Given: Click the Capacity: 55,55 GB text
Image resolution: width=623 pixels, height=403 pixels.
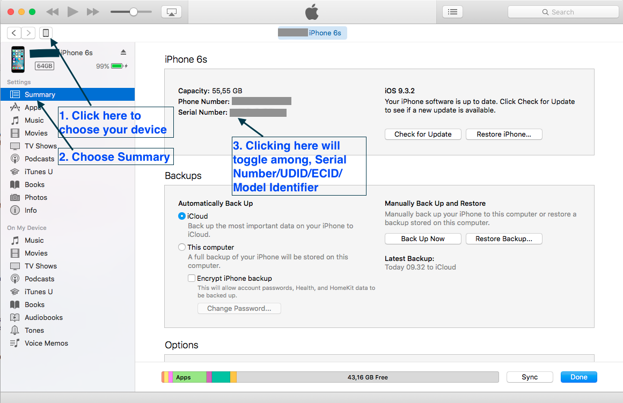Looking at the screenshot, I should (x=210, y=91).
